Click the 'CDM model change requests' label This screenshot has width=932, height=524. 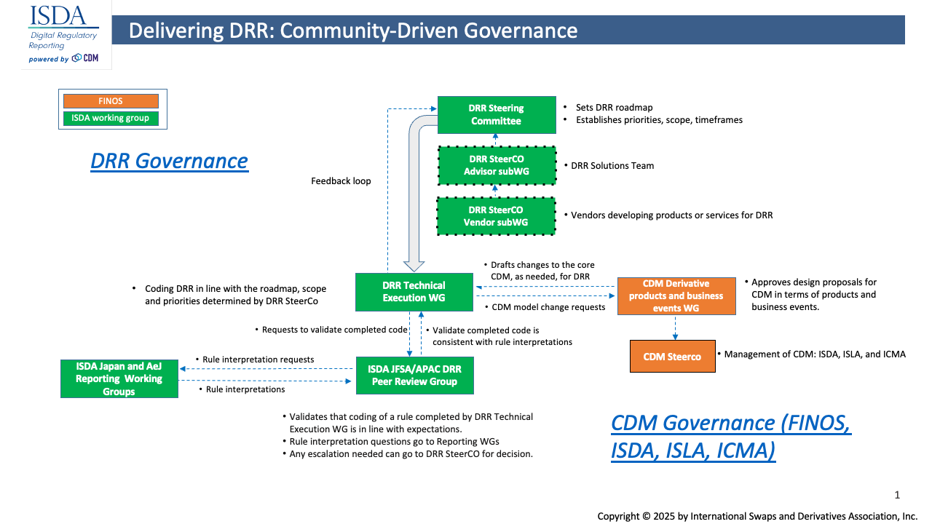pos(548,307)
